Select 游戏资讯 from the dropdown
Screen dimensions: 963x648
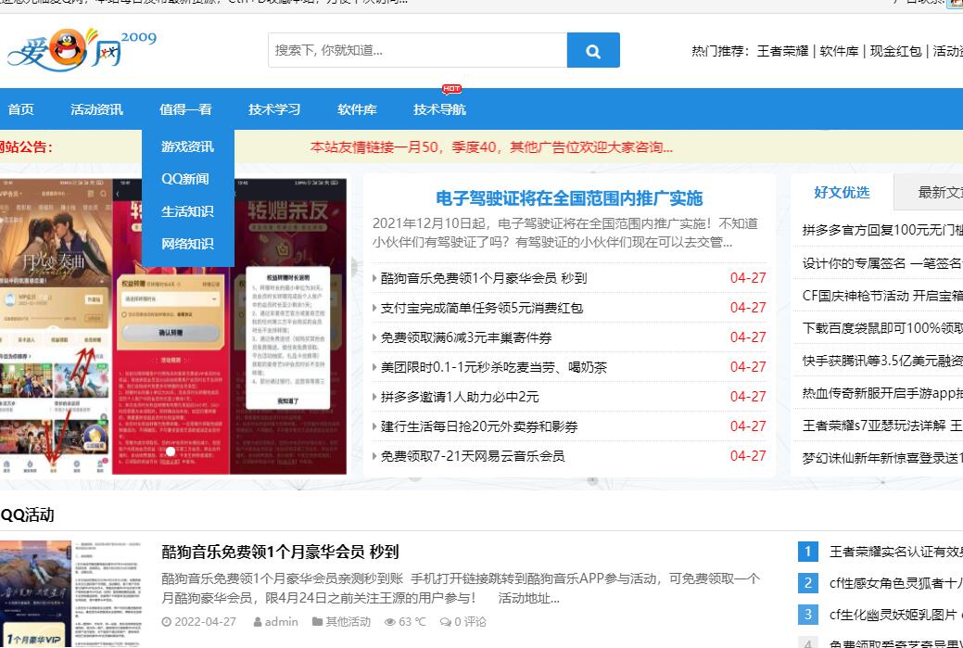click(x=187, y=146)
